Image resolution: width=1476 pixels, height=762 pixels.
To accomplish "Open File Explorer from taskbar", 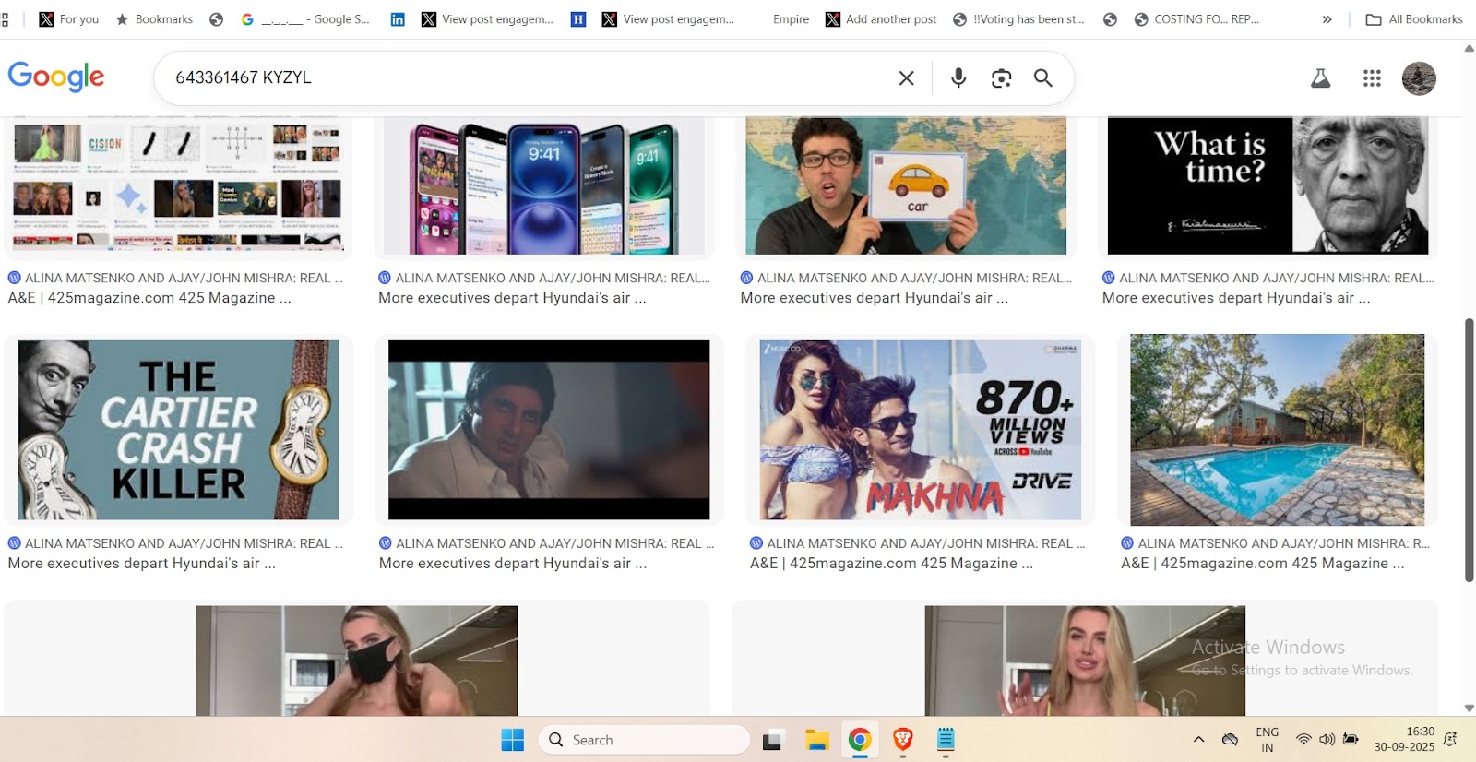I will (x=816, y=739).
